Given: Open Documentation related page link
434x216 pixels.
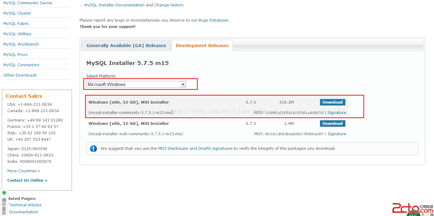Looking at the screenshot, I should click(x=23, y=212).
